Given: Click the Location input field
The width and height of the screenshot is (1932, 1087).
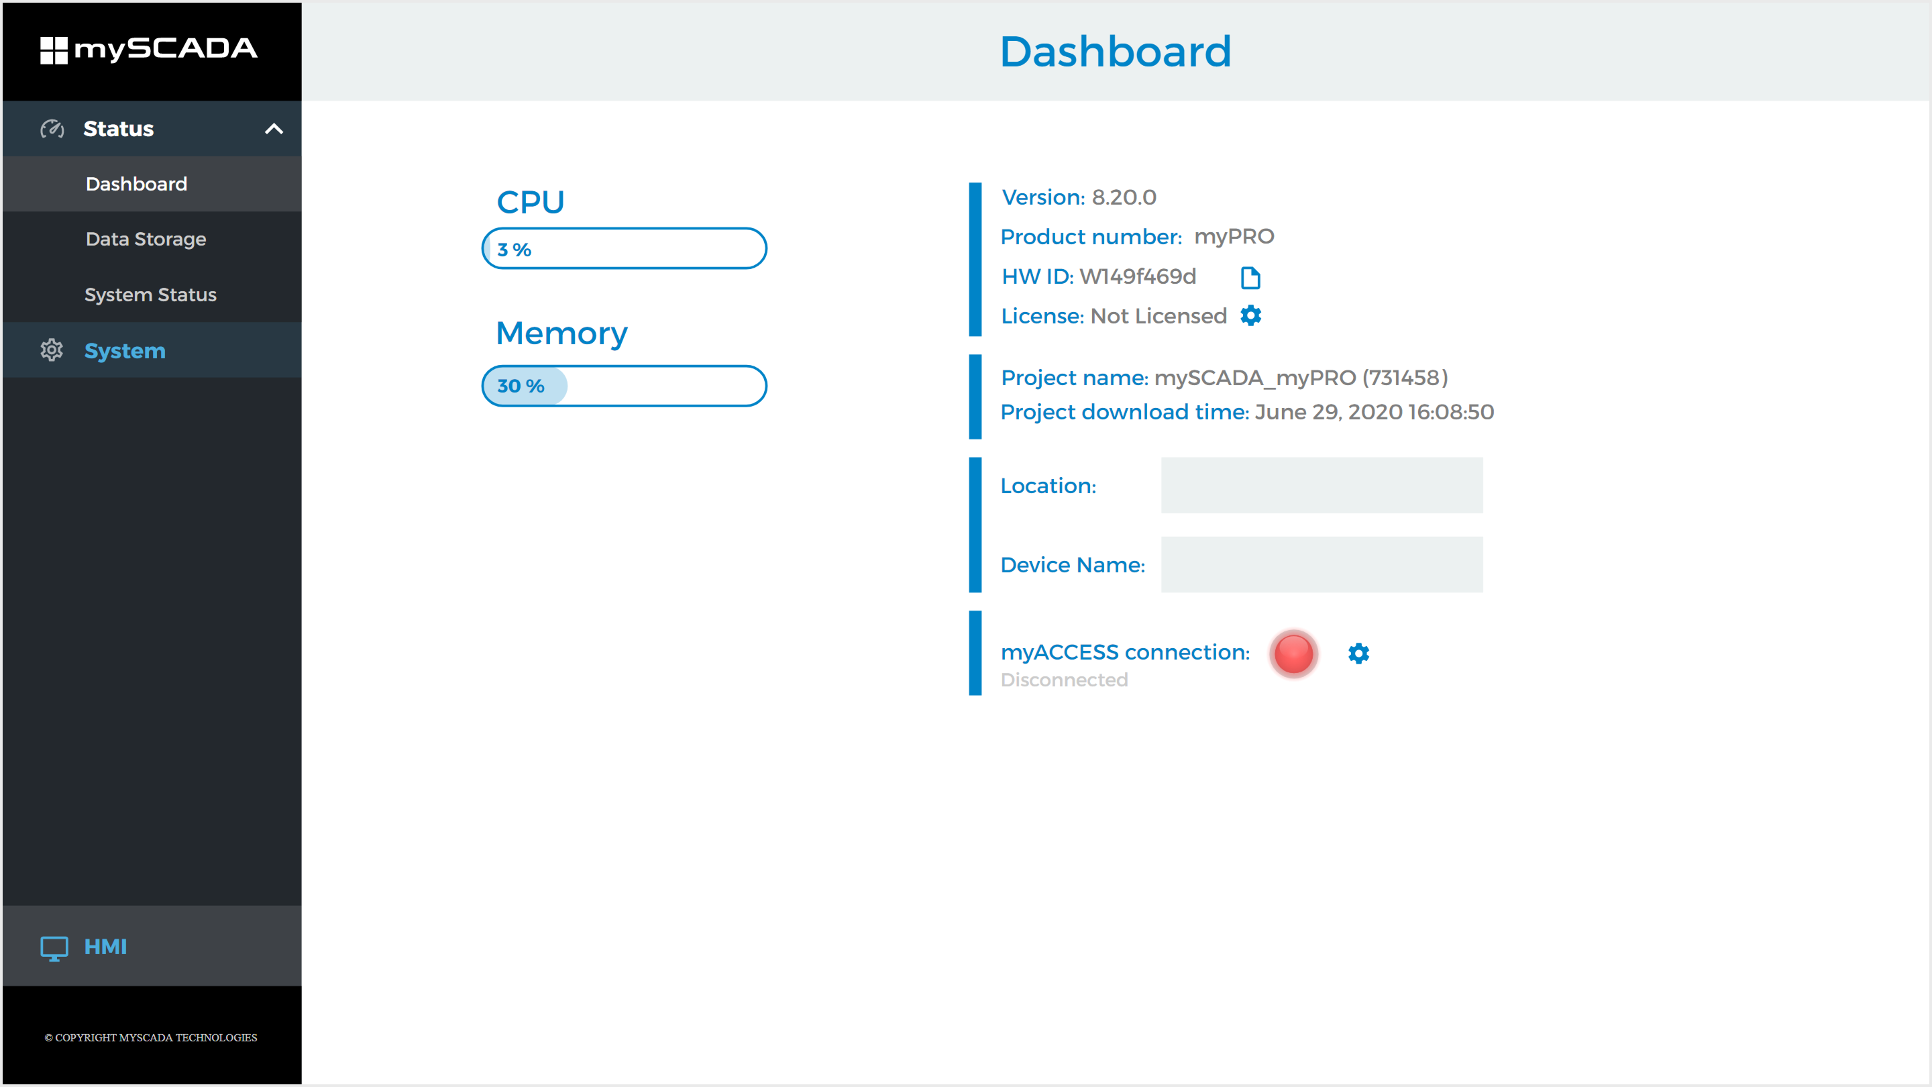Looking at the screenshot, I should click(x=1322, y=485).
